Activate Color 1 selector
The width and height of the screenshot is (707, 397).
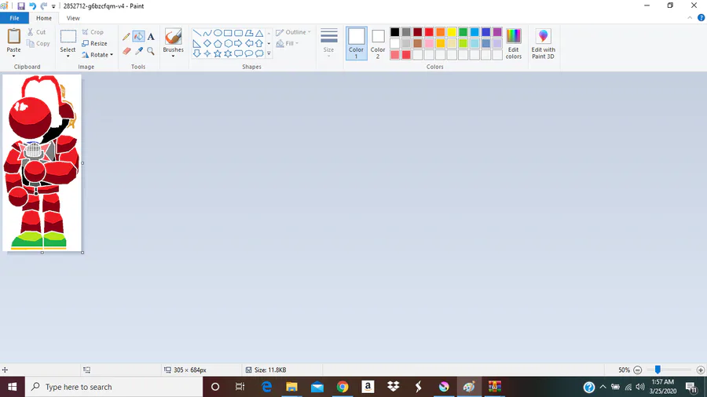tap(356, 43)
